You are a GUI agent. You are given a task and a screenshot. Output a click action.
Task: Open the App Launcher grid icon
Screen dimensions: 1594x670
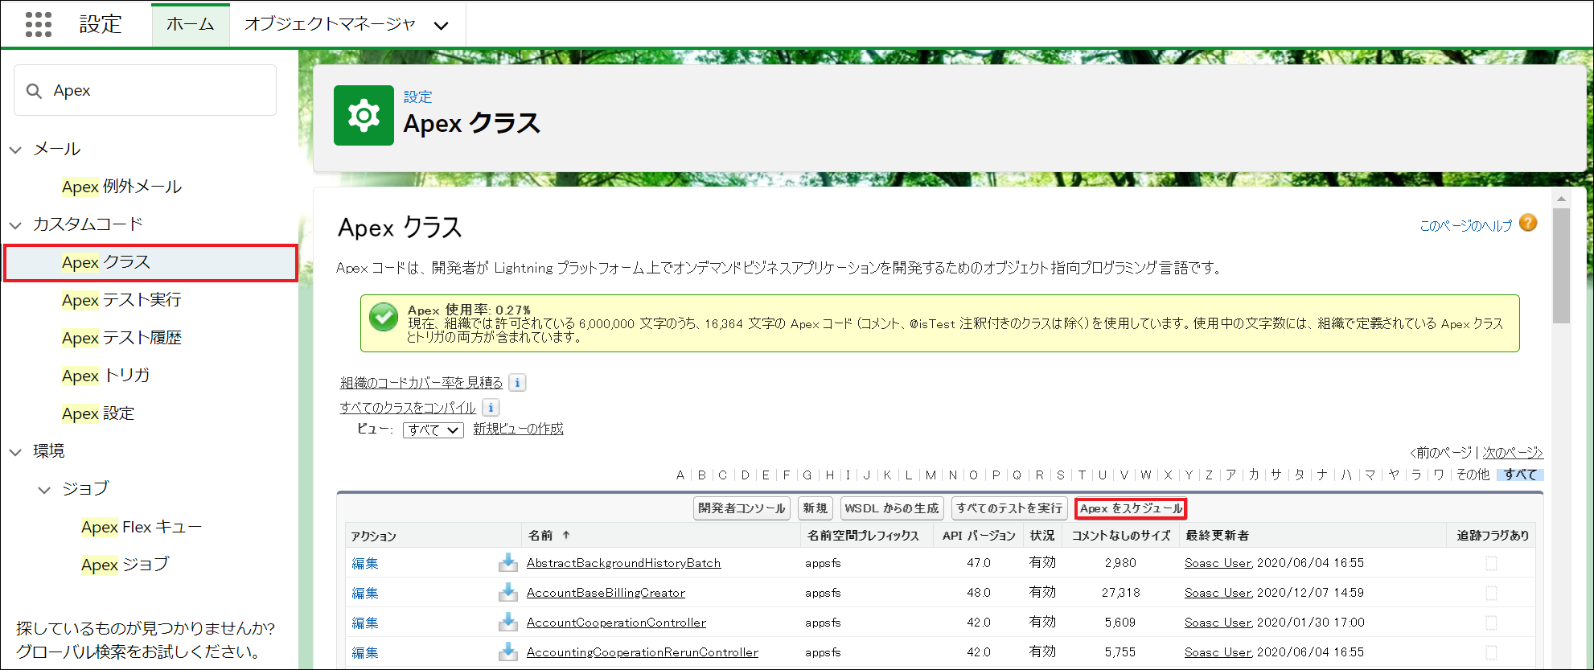38,24
